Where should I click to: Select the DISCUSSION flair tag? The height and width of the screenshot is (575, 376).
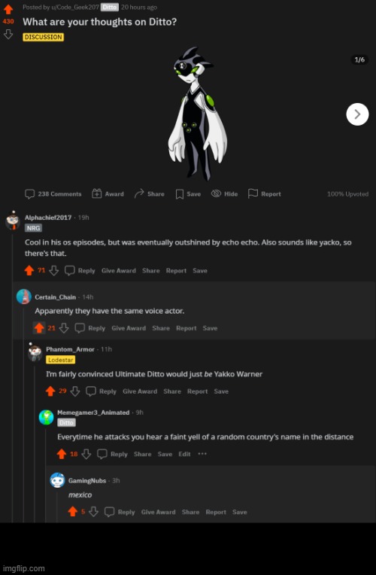click(44, 37)
